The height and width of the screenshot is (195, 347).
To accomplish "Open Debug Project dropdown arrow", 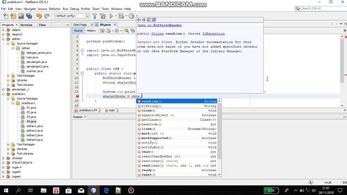I will tap(126, 16).
